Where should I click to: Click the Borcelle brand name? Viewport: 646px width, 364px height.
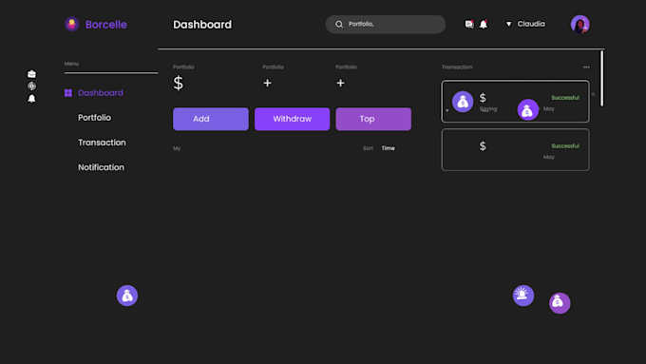click(x=105, y=25)
